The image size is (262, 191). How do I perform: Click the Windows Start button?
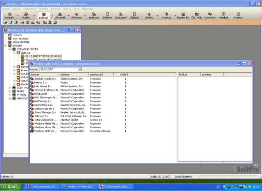11,186
